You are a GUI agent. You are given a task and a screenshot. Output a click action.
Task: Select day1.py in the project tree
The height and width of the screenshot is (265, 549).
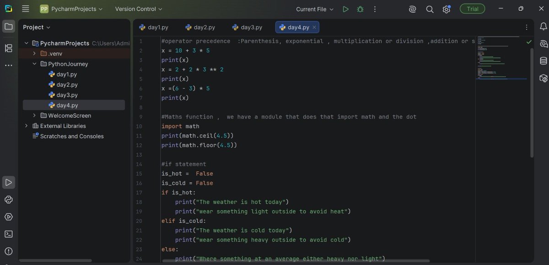[x=67, y=74]
